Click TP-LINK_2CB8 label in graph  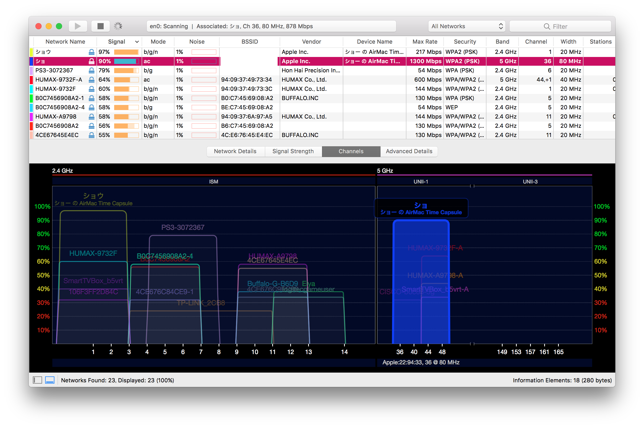click(201, 303)
